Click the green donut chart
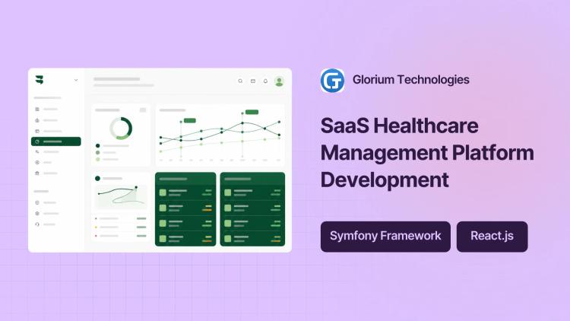 [121, 128]
